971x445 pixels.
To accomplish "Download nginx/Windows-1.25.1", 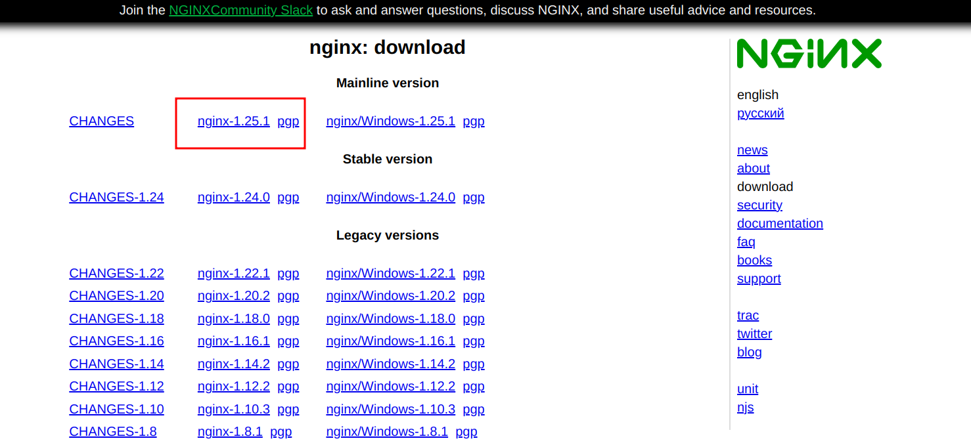I will pos(391,121).
